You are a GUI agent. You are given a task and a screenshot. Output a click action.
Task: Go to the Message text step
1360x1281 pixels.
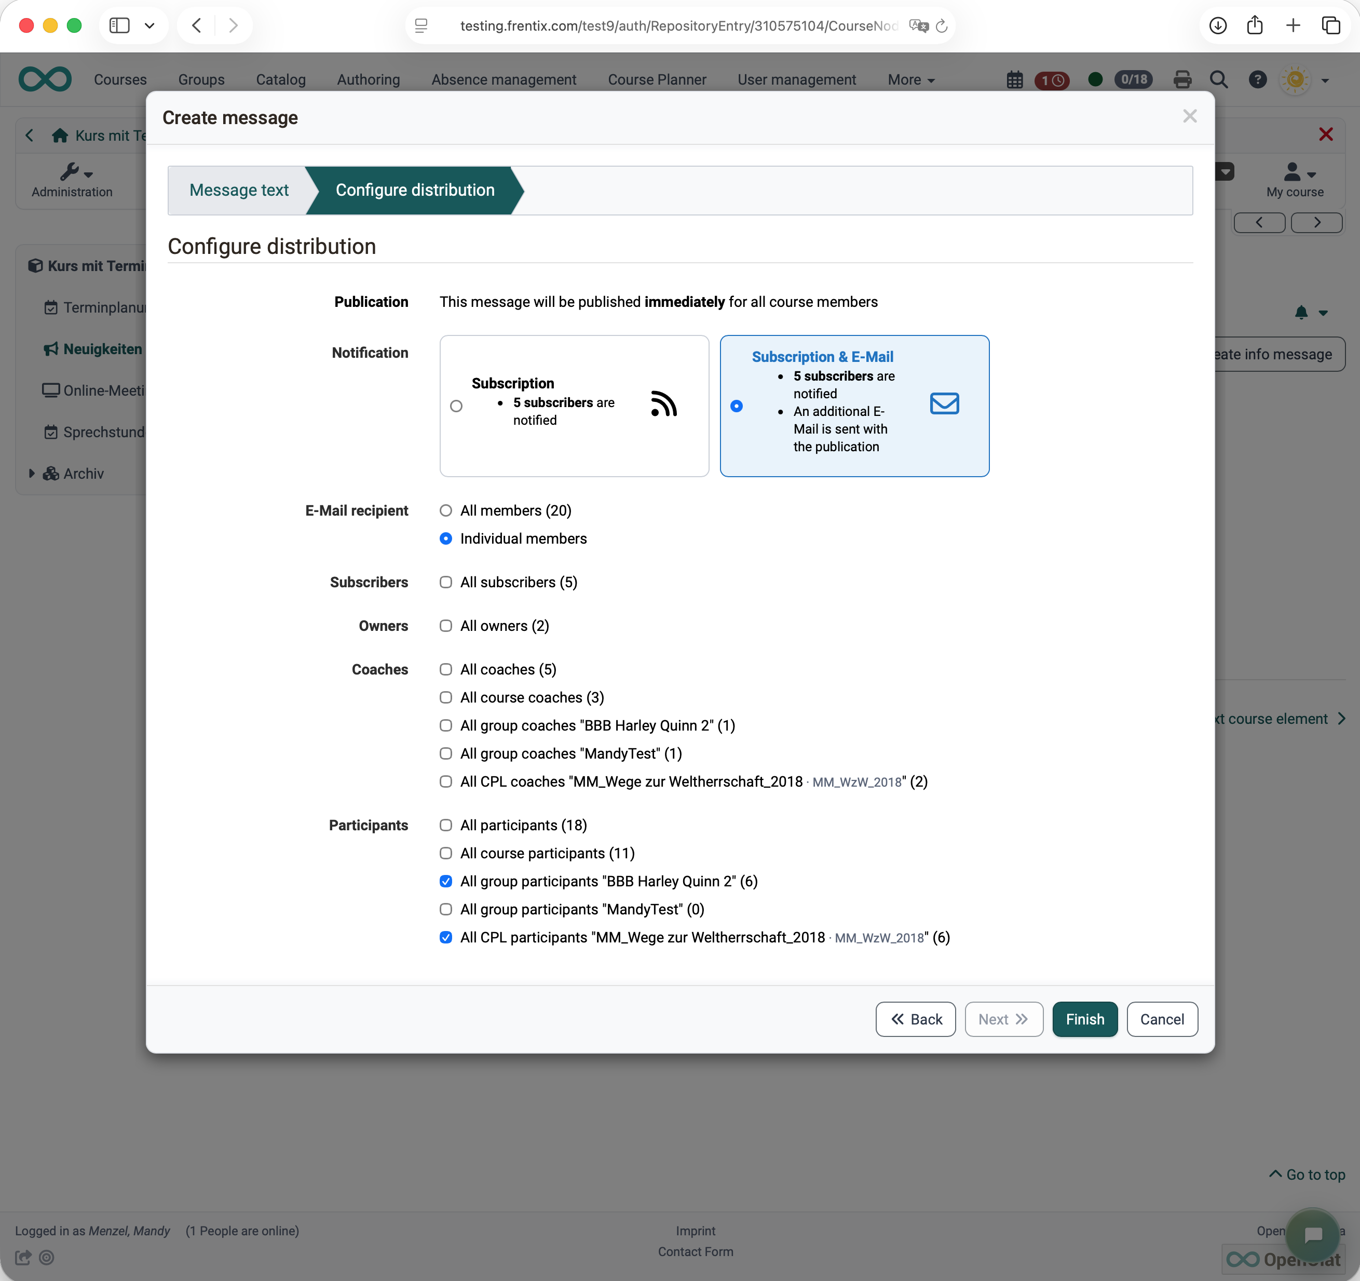[x=239, y=190]
